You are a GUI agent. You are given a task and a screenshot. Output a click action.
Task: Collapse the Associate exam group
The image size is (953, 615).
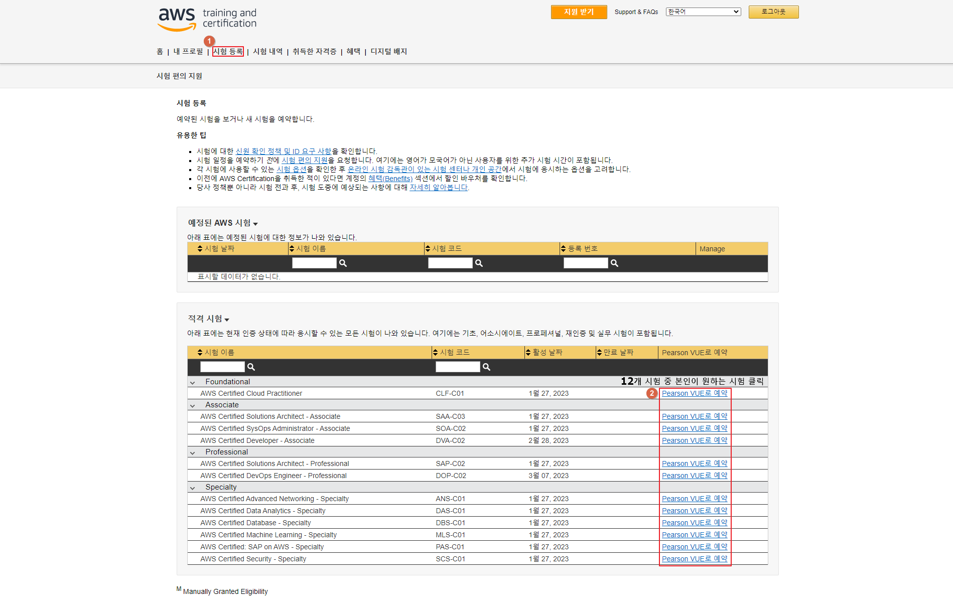[x=192, y=405]
